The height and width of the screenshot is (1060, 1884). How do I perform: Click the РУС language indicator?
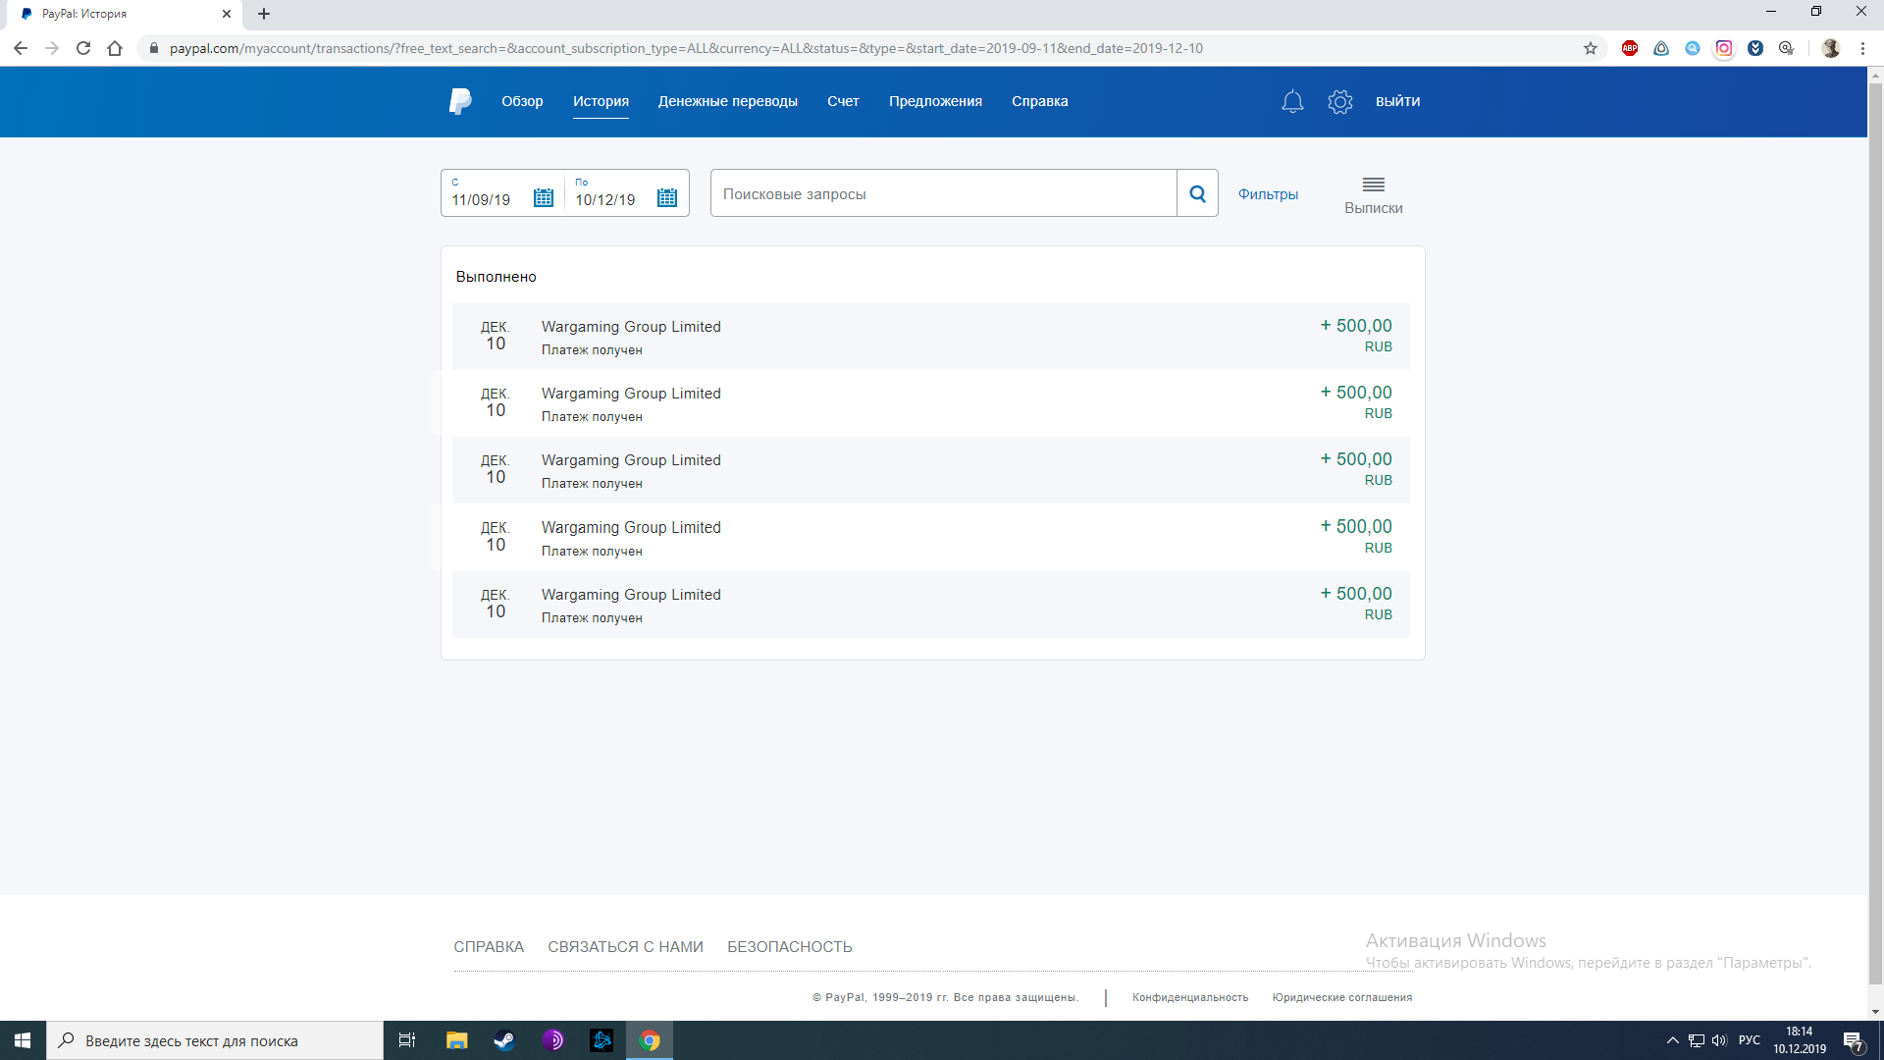1750,1040
